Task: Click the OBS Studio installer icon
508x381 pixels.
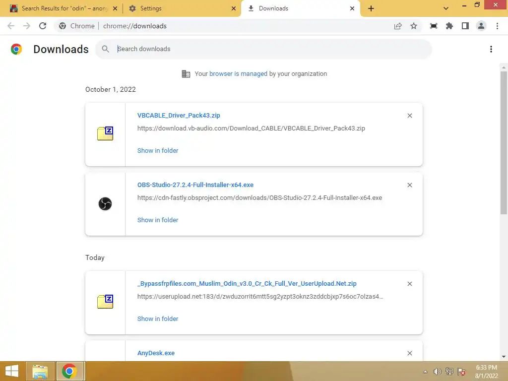Action: tap(105, 204)
